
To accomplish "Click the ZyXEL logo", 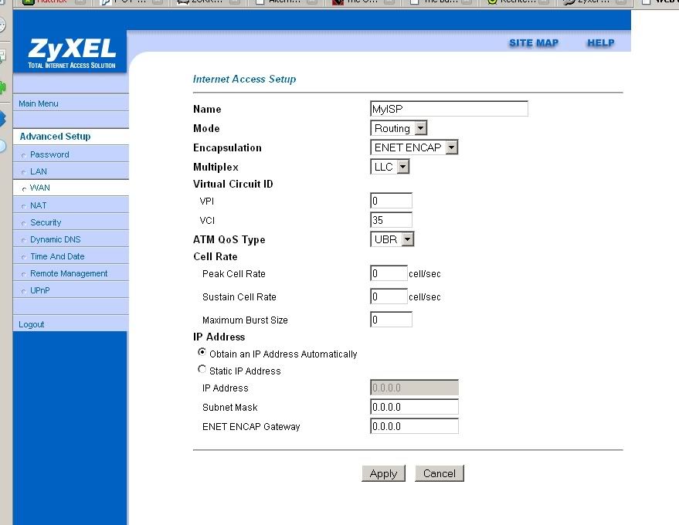I will [x=71, y=52].
